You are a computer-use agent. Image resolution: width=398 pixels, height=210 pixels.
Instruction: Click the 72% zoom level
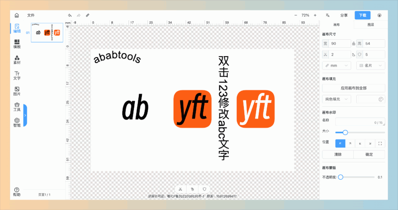[305, 15]
